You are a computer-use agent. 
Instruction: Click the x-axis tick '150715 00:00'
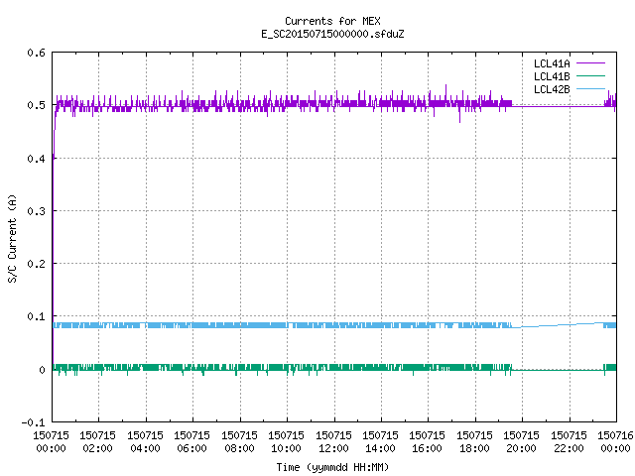[x=51, y=442]
